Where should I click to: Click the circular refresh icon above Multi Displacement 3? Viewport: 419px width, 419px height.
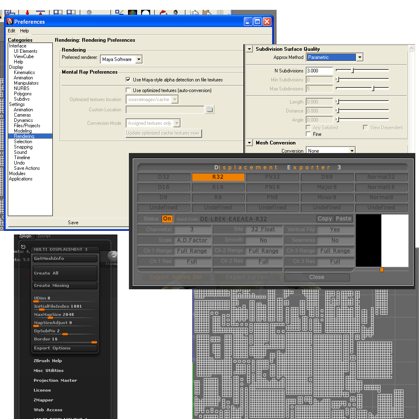click(x=23, y=247)
